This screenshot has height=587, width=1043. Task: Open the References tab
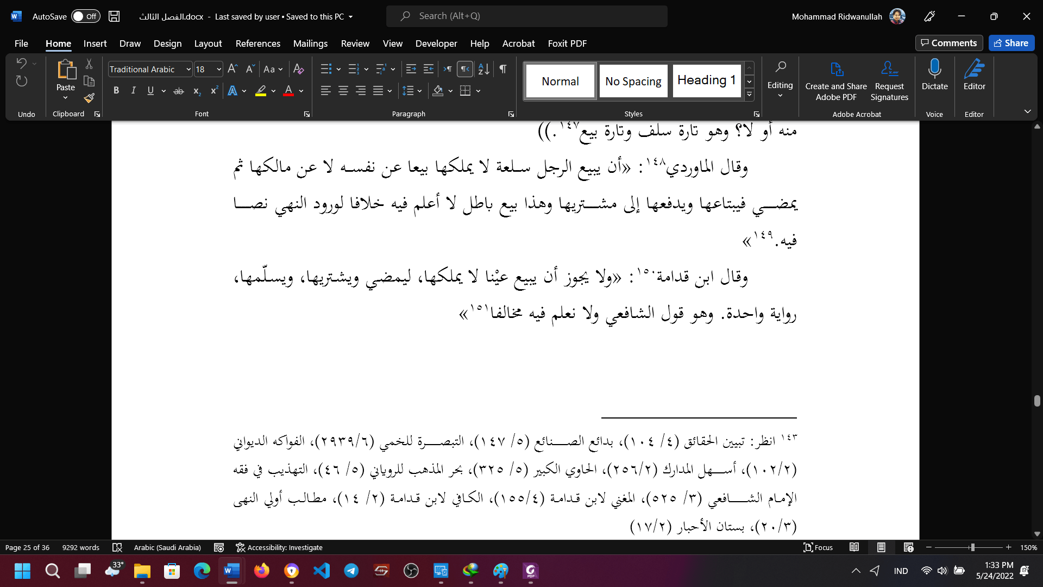pos(257,43)
